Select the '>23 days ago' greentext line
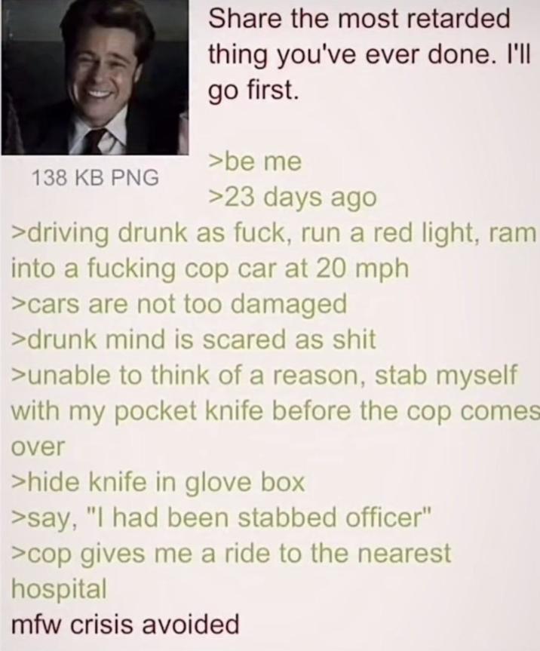This screenshot has height=651, width=540. coord(293,198)
